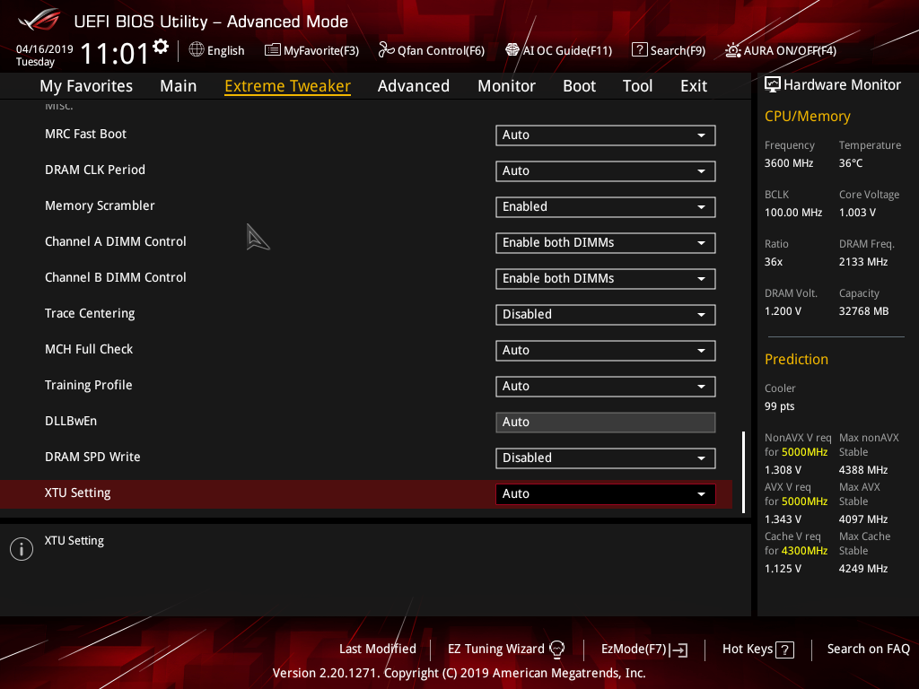The image size is (919, 689).
Task: Switch to EzMode(F7)
Action: [x=644, y=650]
